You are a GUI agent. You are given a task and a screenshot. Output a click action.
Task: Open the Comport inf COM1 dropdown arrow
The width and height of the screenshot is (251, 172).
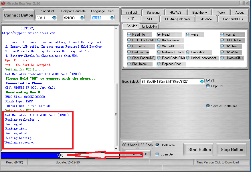(54, 18)
